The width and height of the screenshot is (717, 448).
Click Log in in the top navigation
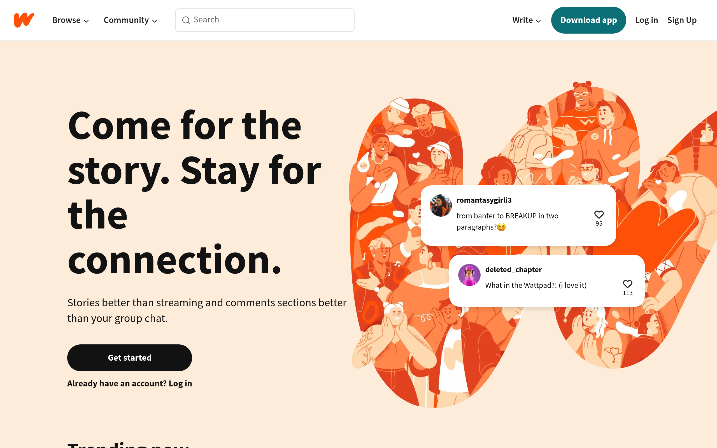click(646, 20)
